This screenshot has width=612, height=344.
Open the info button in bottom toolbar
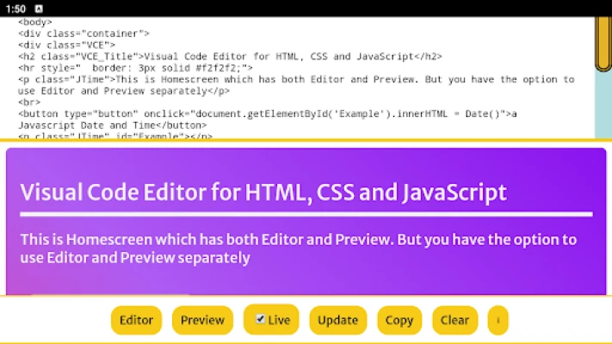click(x=498, y=320)
